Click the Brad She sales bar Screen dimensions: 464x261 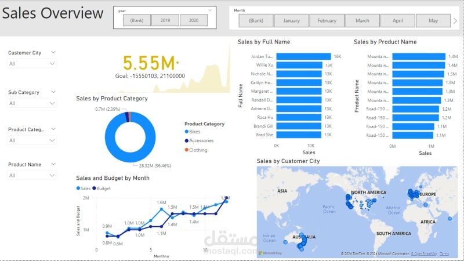tap(299, 135)
